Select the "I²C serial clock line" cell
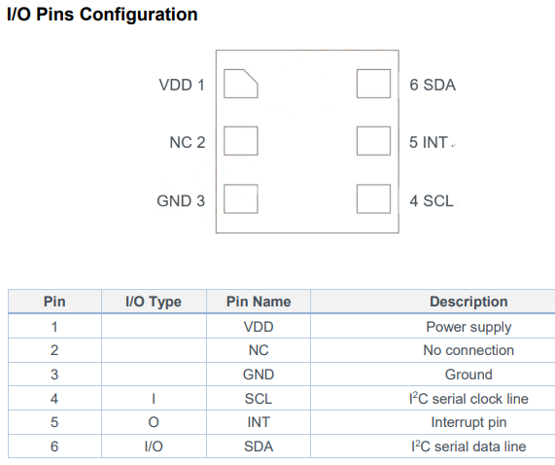The width and height of the screenshot is (555, 465). coord(468,399)
